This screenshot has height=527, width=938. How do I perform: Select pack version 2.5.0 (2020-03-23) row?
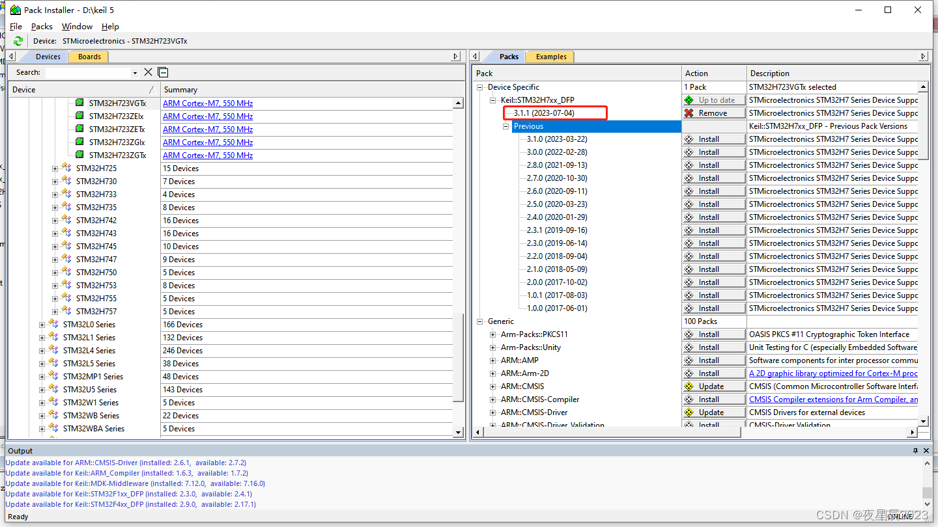click(557, 204)
